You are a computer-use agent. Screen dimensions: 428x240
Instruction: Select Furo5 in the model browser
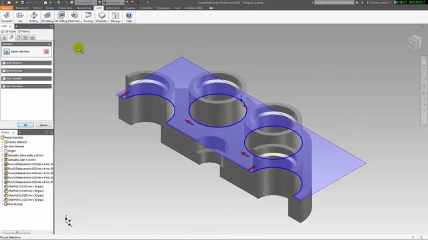29,182
